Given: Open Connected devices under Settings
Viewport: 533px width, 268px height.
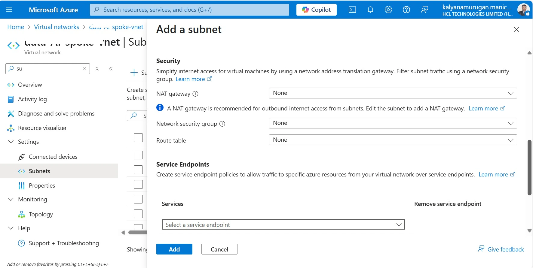Looking at the screenshot, I should click(x=53, y=157).
